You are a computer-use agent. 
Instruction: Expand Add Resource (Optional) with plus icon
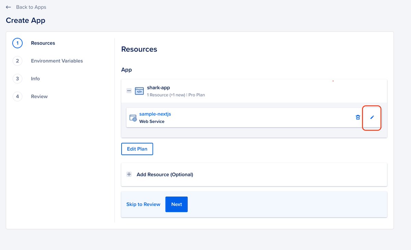pyautogui.click(x=129, y=175)
